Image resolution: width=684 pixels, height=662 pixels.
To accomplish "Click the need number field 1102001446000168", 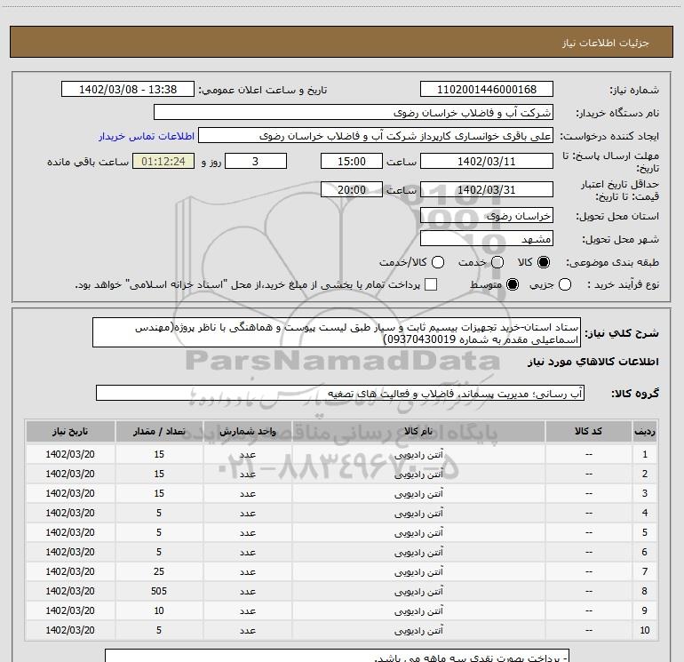I will click(x=487, y=89).
